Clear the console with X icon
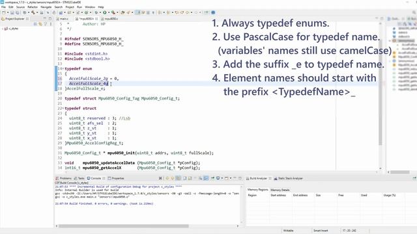Viewport: 417px width, 234px height. pyautogui.click(x=160, y=178)
